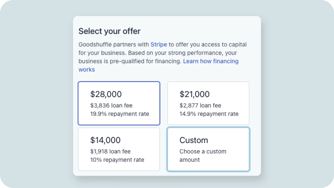Viewport: 334px width, 188px height.
Task: Click the 14.9% repayment rate text
Action: [209, 114]
